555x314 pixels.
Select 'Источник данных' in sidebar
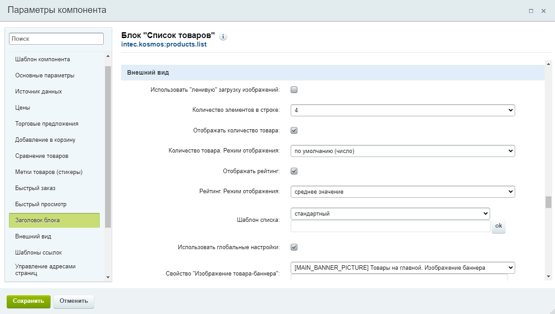(x=38, y=91)
